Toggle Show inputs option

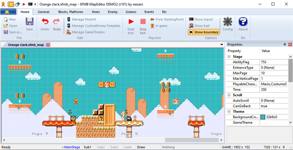click(x=201, y=19)
